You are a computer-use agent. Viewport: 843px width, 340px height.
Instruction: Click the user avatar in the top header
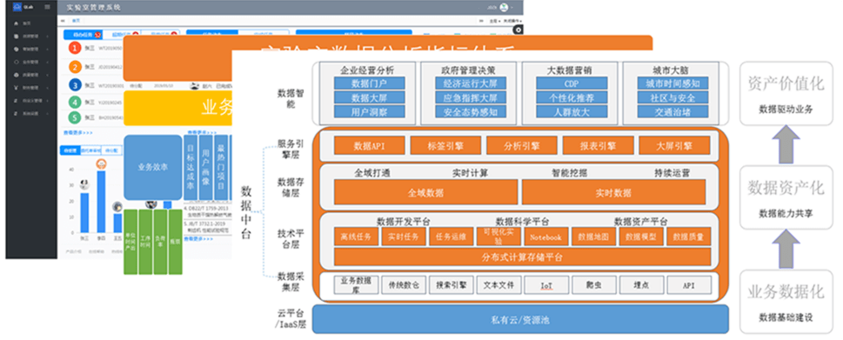point(504,7)
